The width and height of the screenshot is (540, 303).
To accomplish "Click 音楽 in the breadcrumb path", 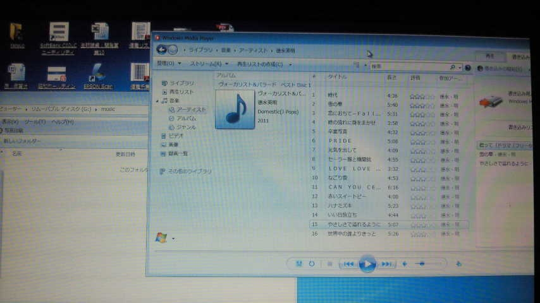I will coord(226,50).
